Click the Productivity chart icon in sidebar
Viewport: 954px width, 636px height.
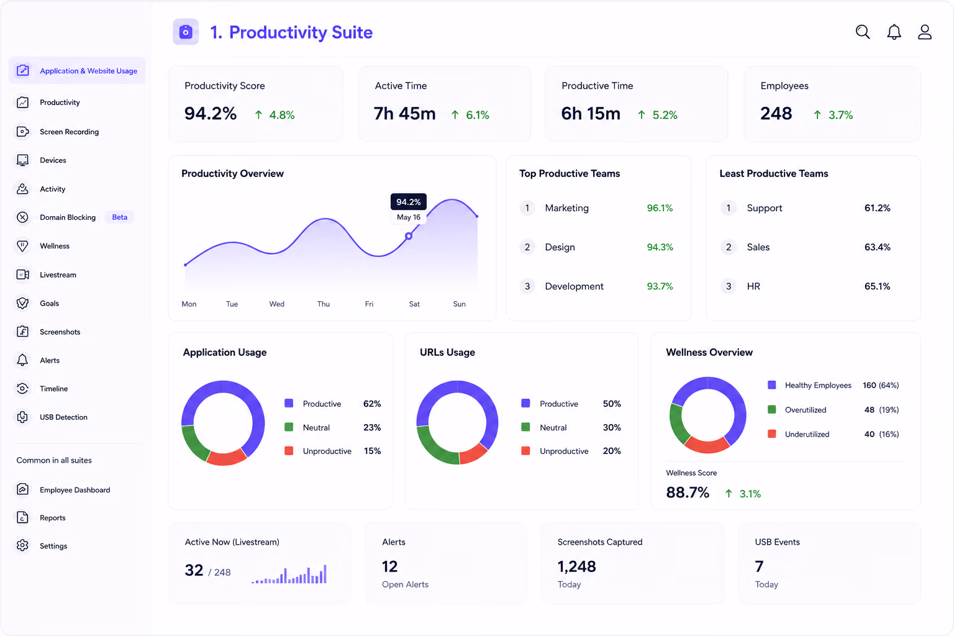coord(23,102)
